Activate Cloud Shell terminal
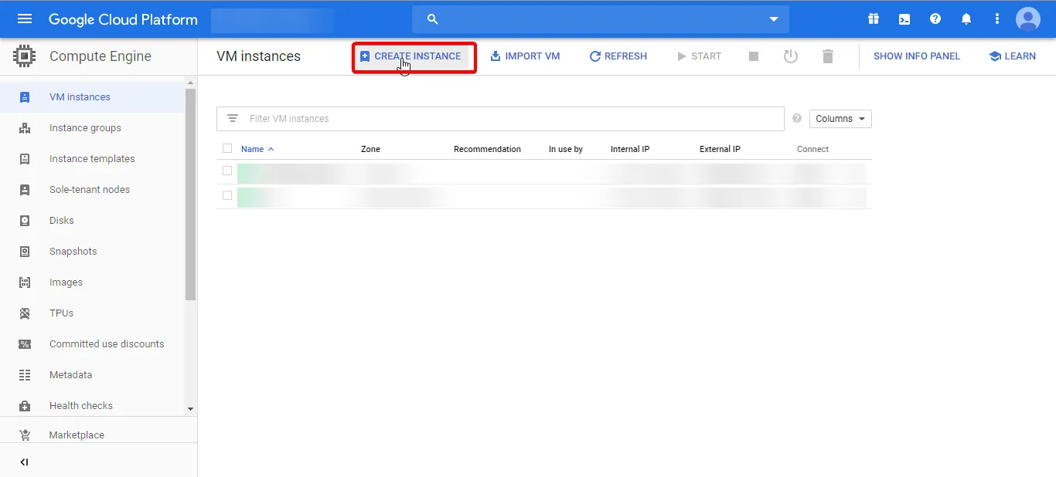The width and height of the screenshot is (1056, 477). (904, 19)
